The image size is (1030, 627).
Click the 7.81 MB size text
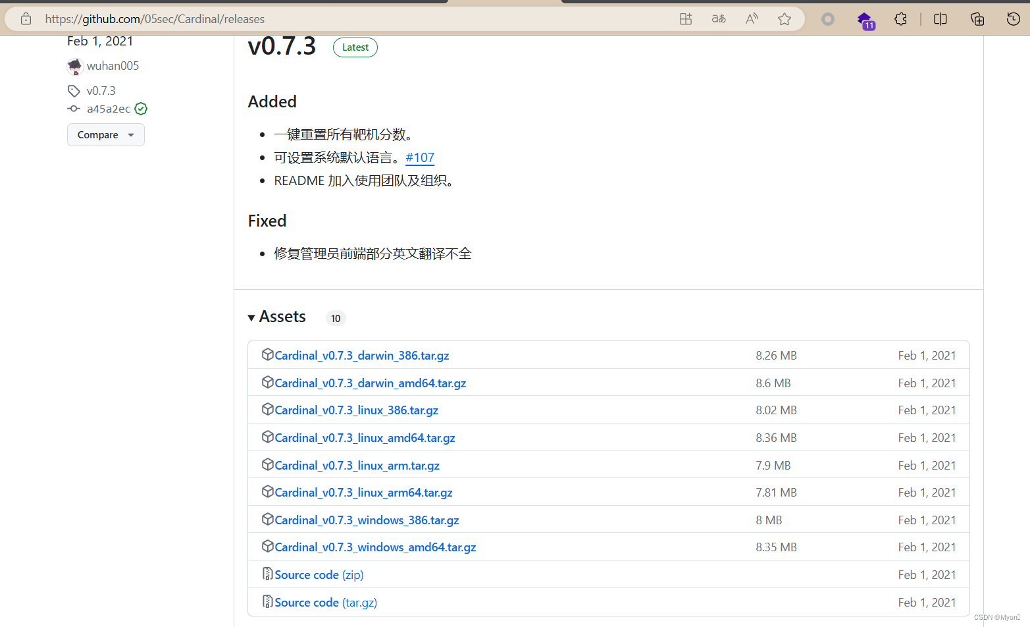[776, 493]
